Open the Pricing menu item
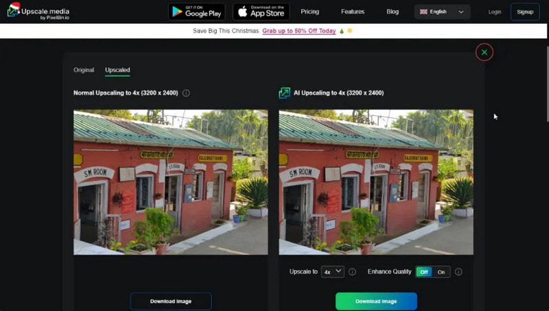The width and height of the screenshot is (549, 311). pyautogui.click(x=309, y=12)
